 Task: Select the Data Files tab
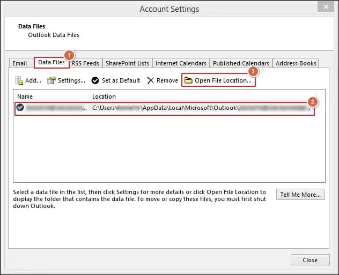[51, 63]
